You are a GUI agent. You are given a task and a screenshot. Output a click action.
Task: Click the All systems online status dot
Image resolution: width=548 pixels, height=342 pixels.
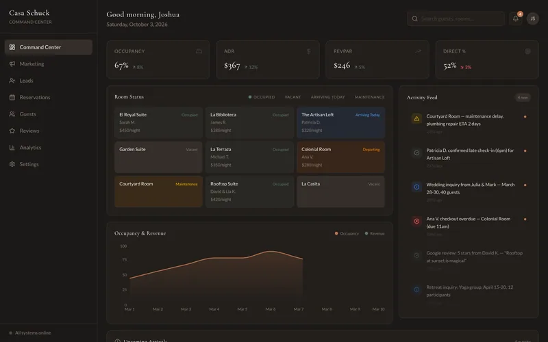[x=10, y=333]
